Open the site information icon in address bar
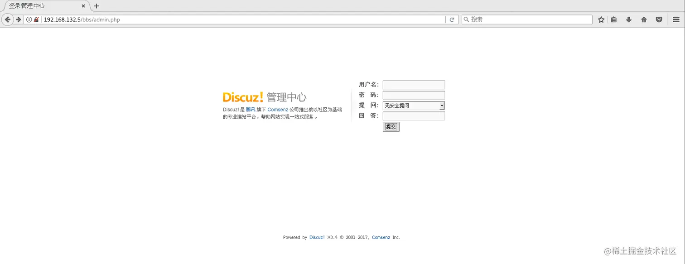 [29, 20]
